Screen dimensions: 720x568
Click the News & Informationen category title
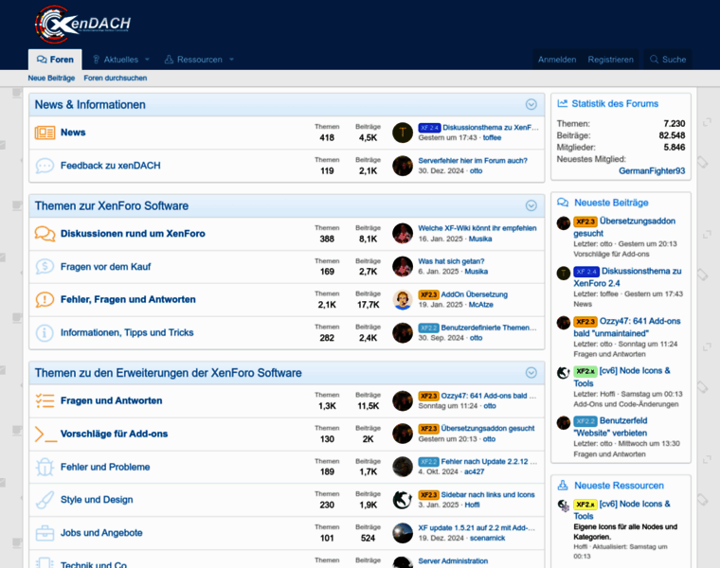point(90,105)
